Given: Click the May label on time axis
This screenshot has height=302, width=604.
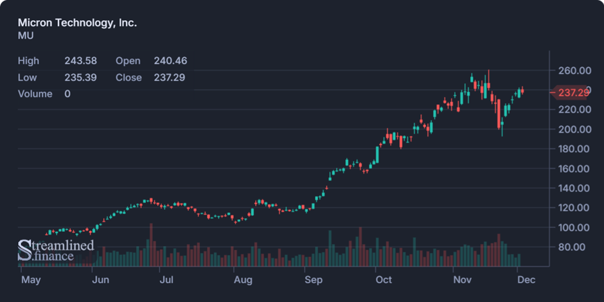Looking at the screenshot, I should click(31, 280).
